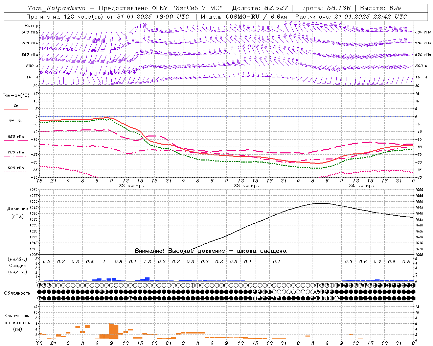The image size is (433, 346).
Task: Click the 3-hour precipitation value "0.8"
Action: 118,262
